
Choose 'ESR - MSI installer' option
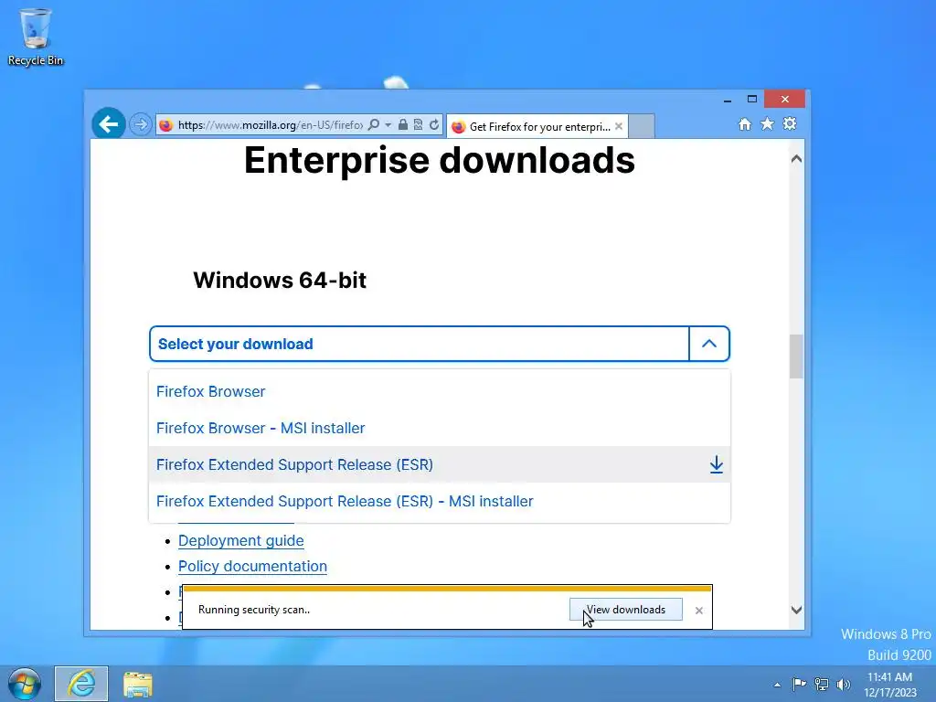pos(440,501)
